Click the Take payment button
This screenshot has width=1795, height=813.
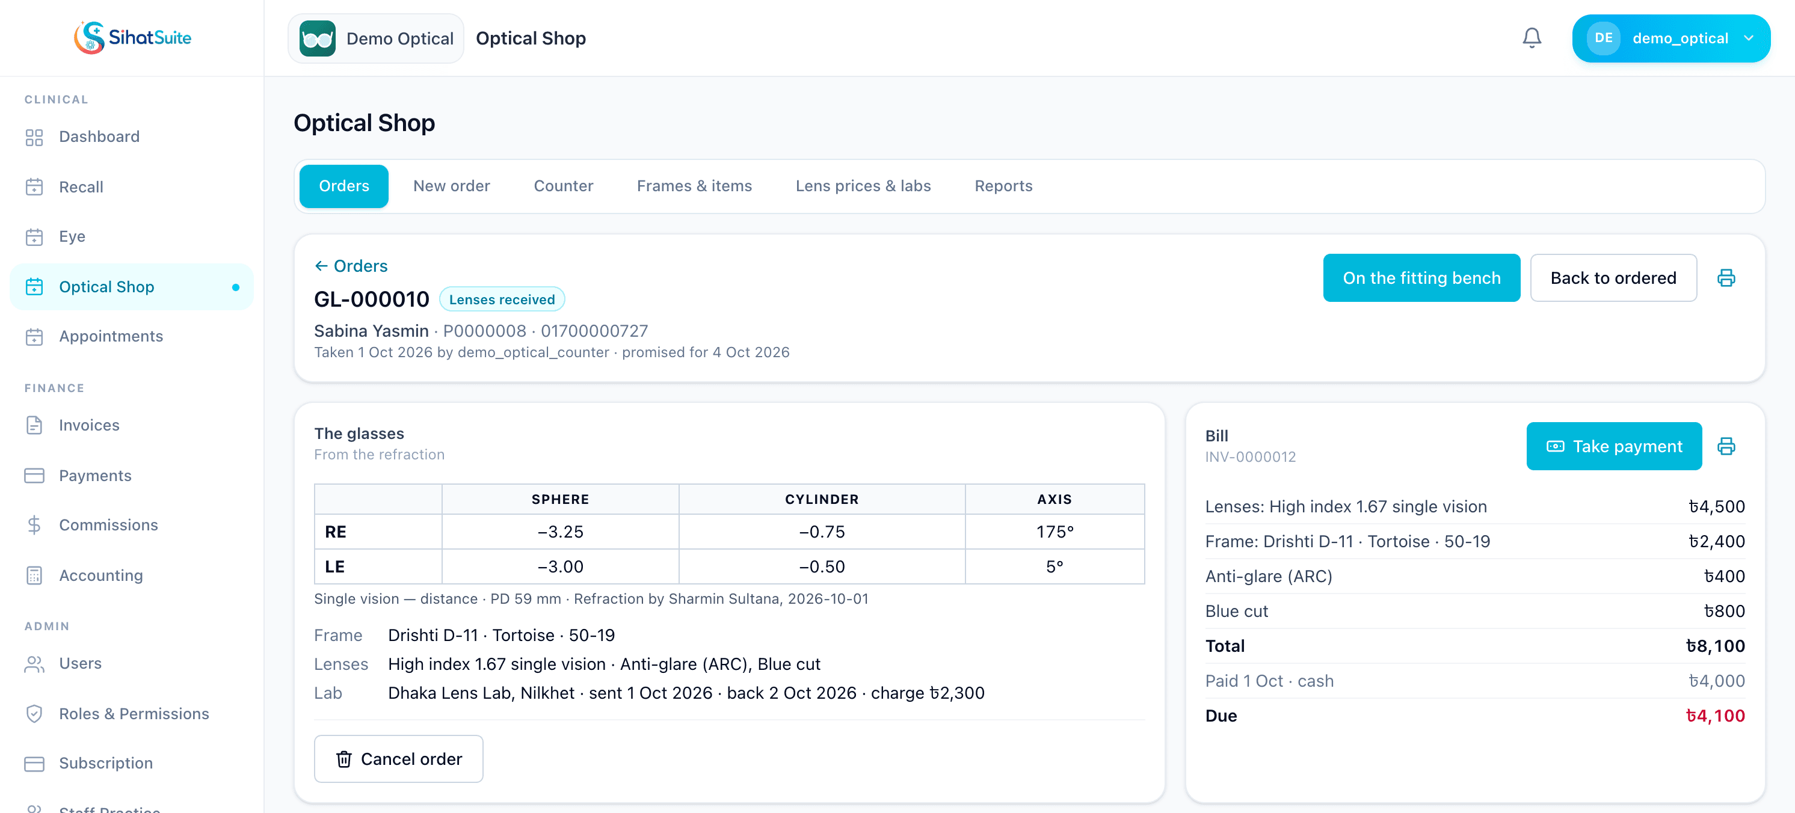pos(1613,446)
